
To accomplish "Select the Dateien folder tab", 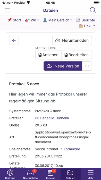I will [71, 174].
